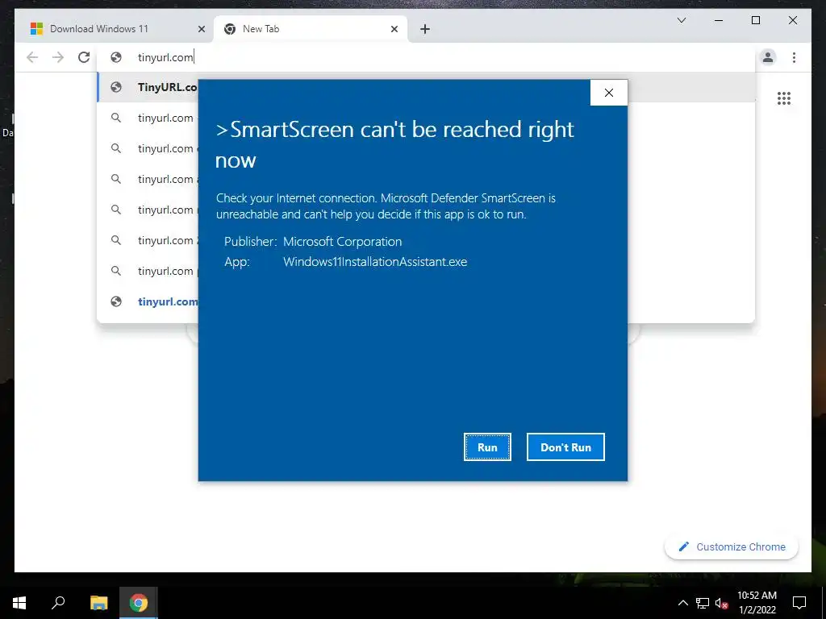Open the clock showing 10:52 AM
826x619 pixels.
757,603
